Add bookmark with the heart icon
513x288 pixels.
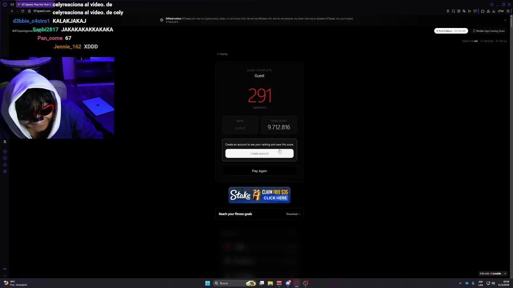pyautogui.click(x=475, y=11)
